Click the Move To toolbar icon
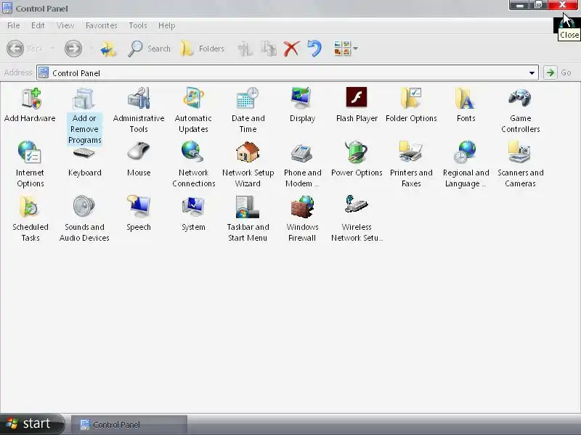Viewport: 581px width, 435px height. click(245, 49)
